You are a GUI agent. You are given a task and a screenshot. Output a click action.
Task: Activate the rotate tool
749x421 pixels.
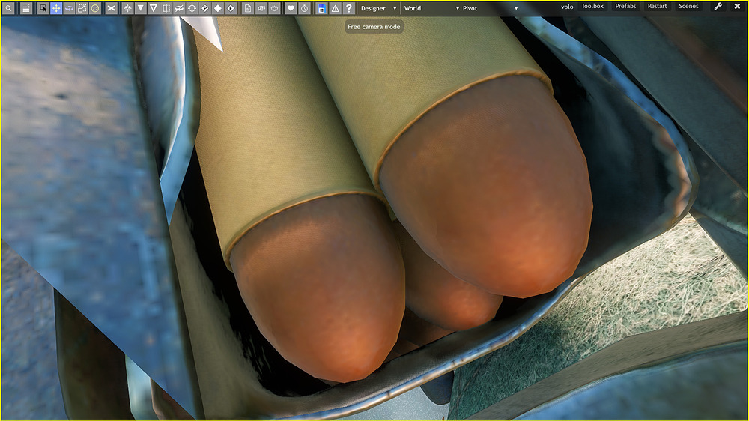(69, 8)
